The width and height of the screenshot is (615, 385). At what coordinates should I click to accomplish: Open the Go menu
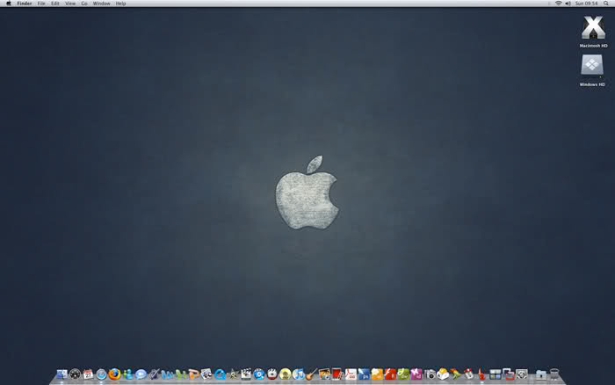84,4
